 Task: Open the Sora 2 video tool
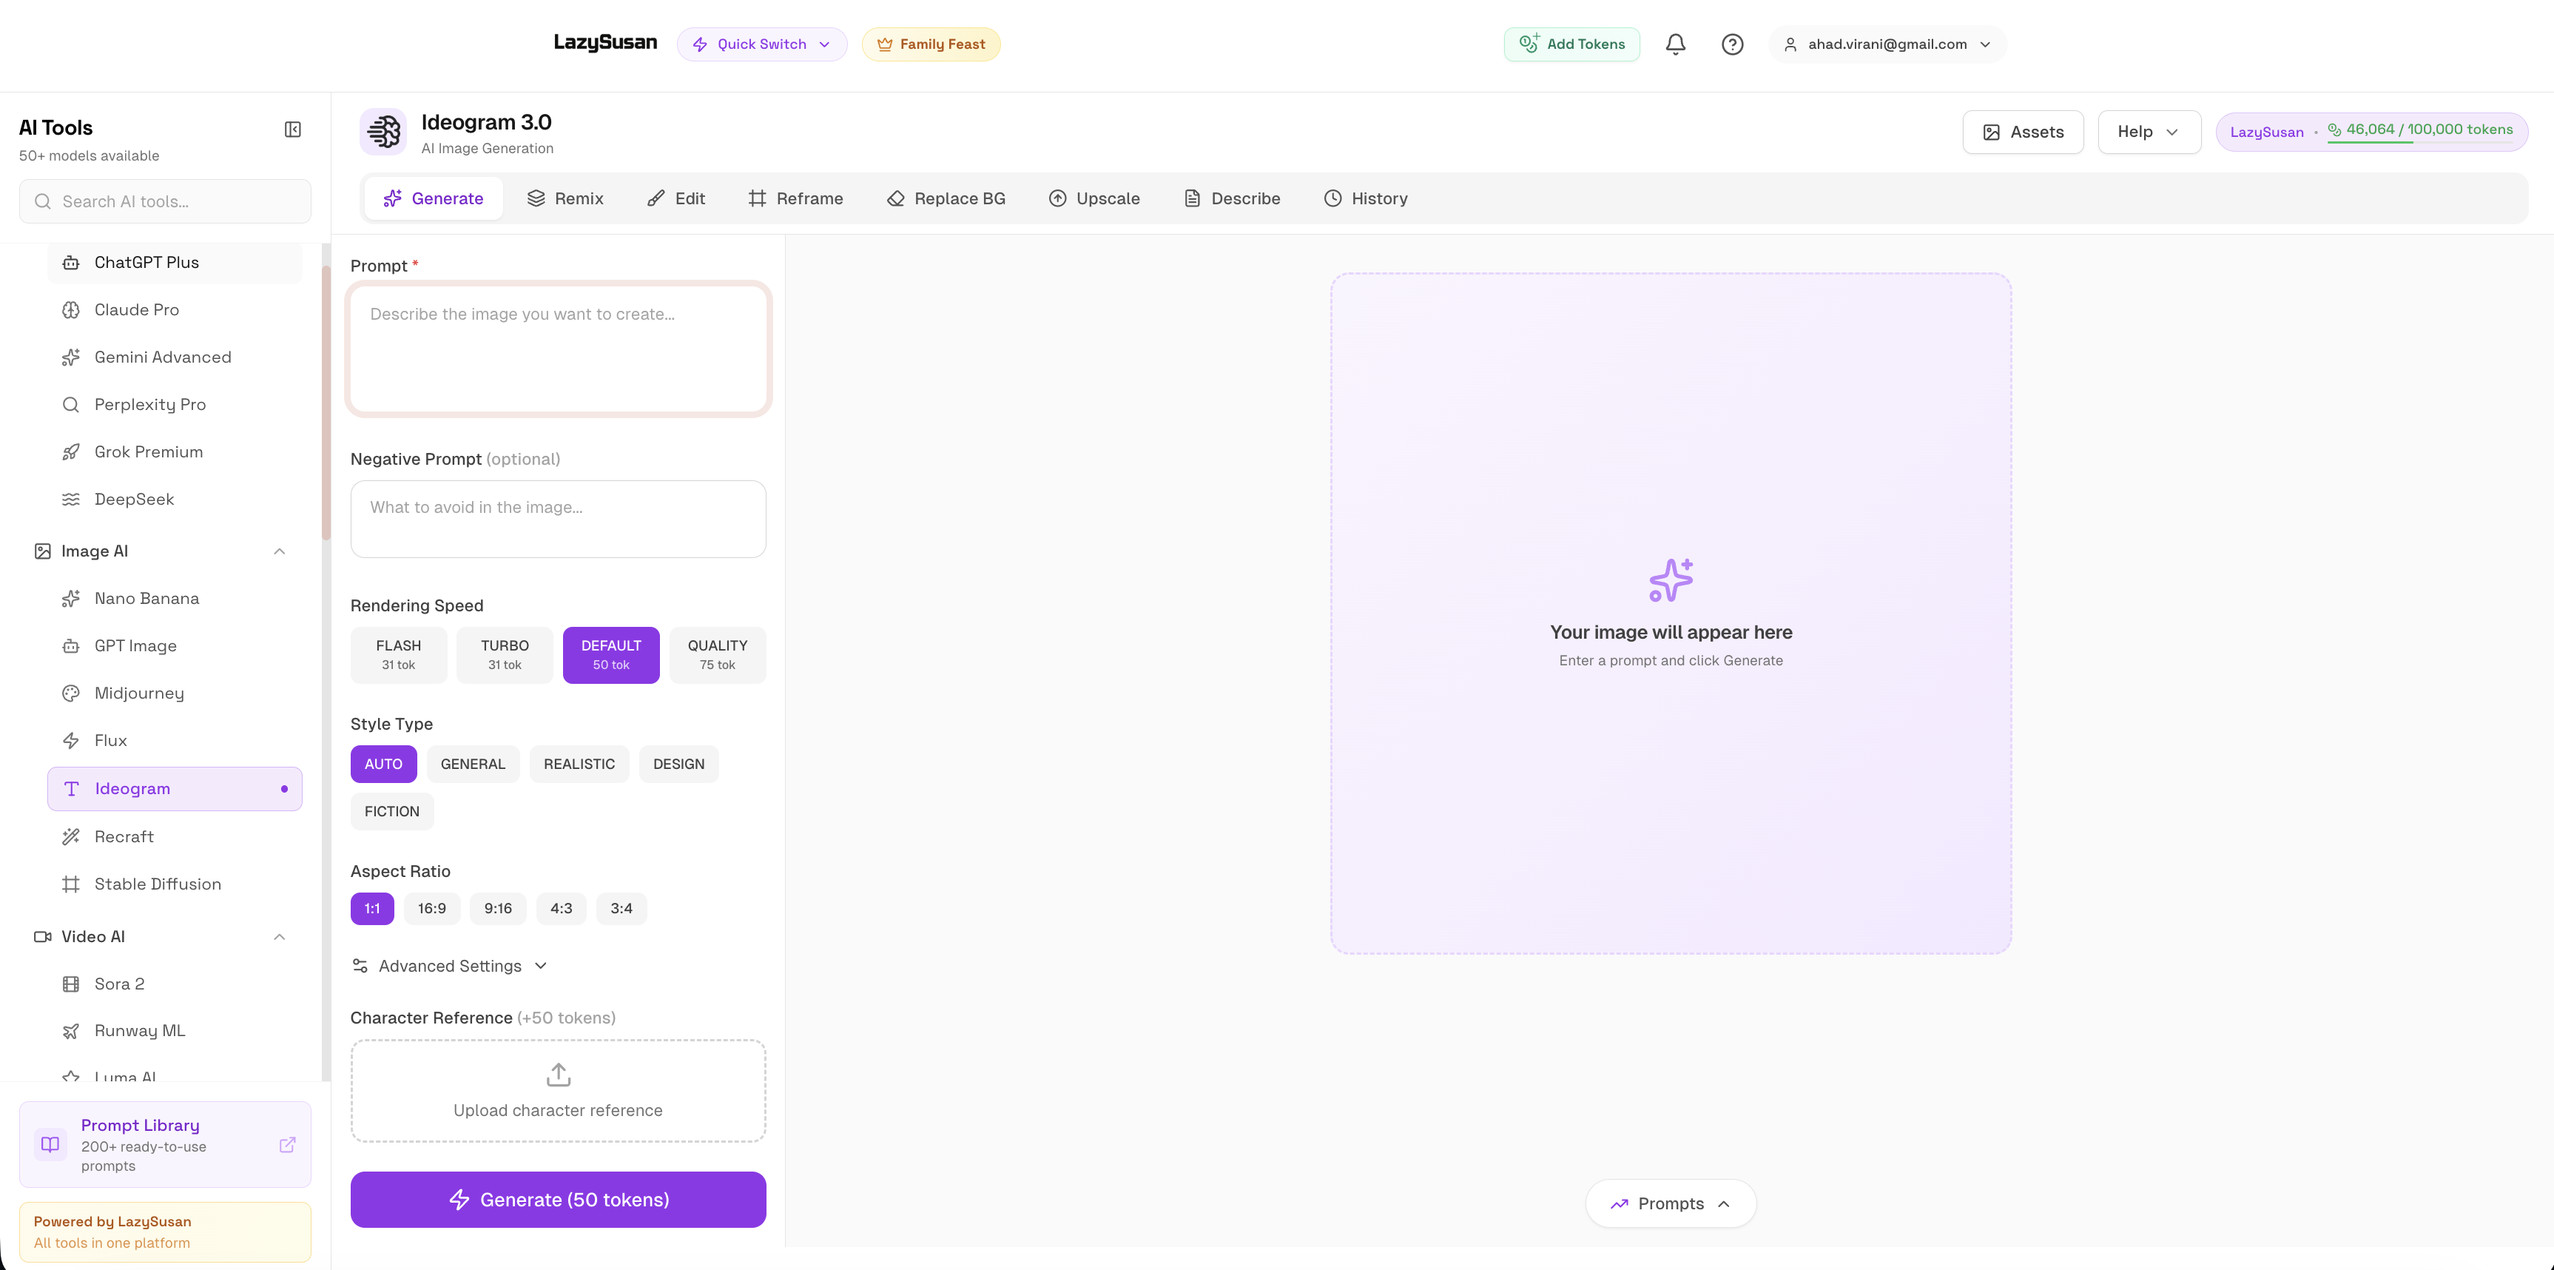pyautogui.click(x=118, y=984)
